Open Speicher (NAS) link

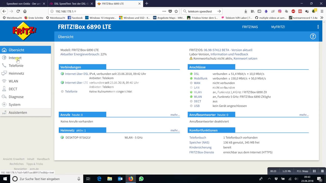[x=199, y=143]
